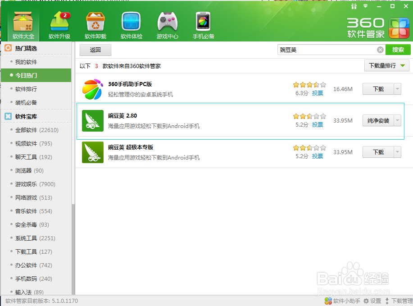
Task: Click 投票 link for 豌豆荚 超极本专版
Action: point(318,156)
